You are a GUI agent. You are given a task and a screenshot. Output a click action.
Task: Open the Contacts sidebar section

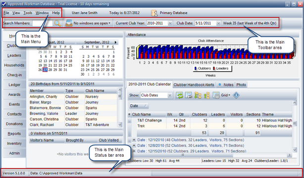coord(14,114)
